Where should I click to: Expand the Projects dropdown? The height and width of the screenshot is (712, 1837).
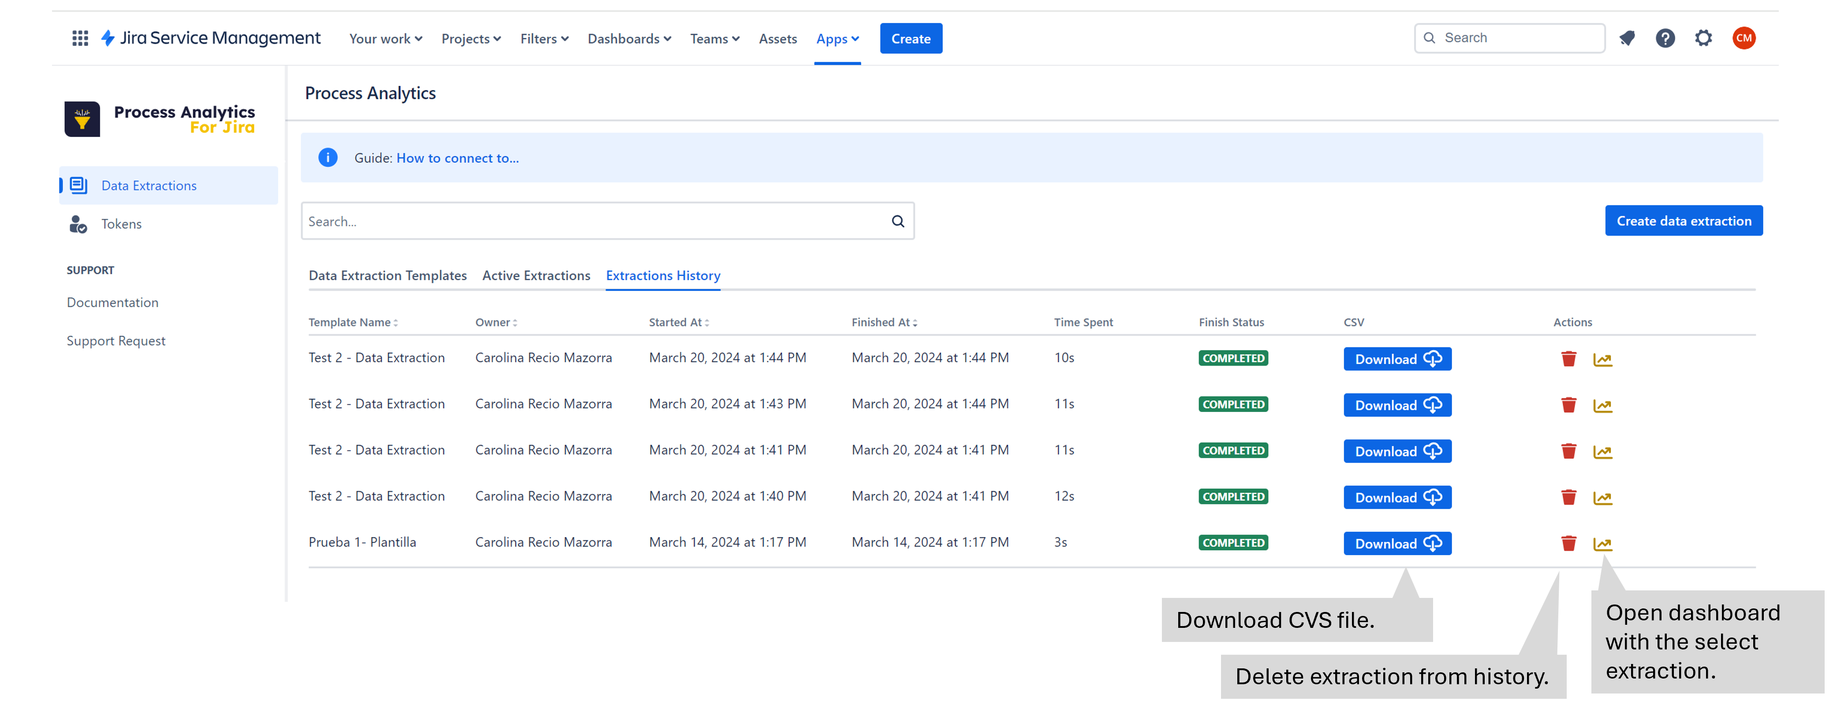click(x=470, y=38)
